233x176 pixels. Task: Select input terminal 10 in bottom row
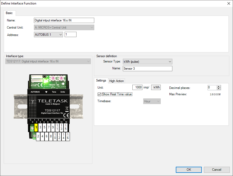click(55, 136)
